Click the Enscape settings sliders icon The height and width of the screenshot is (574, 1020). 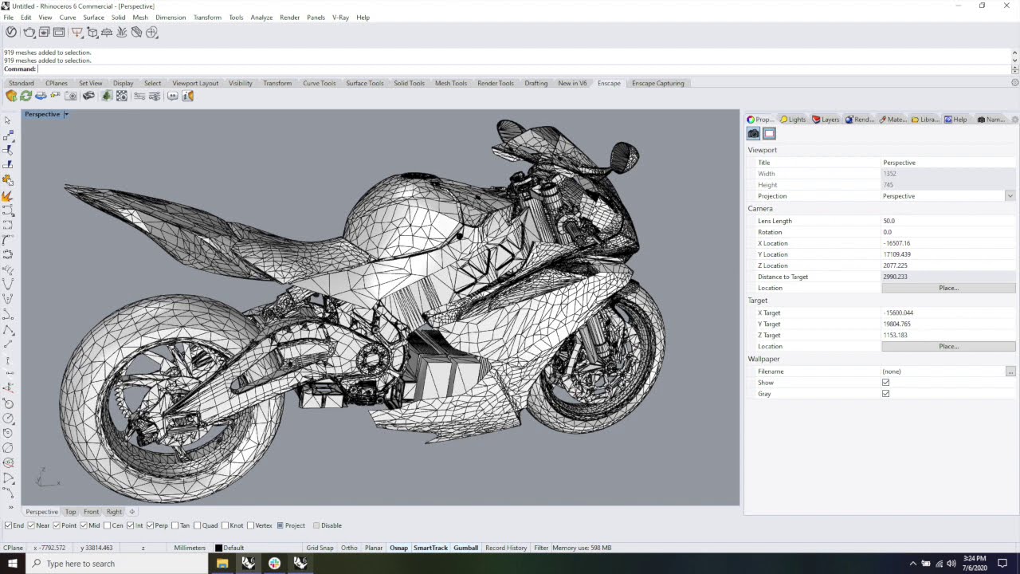(139, 96)
